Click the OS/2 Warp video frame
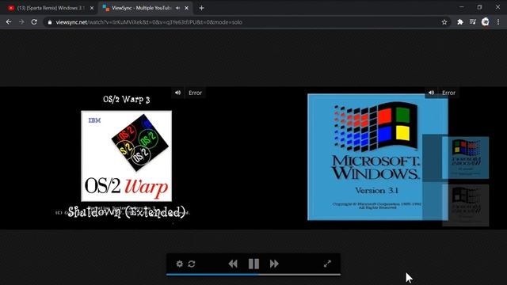The height and width of the screenshot is (285, 507). coord(127,158)
